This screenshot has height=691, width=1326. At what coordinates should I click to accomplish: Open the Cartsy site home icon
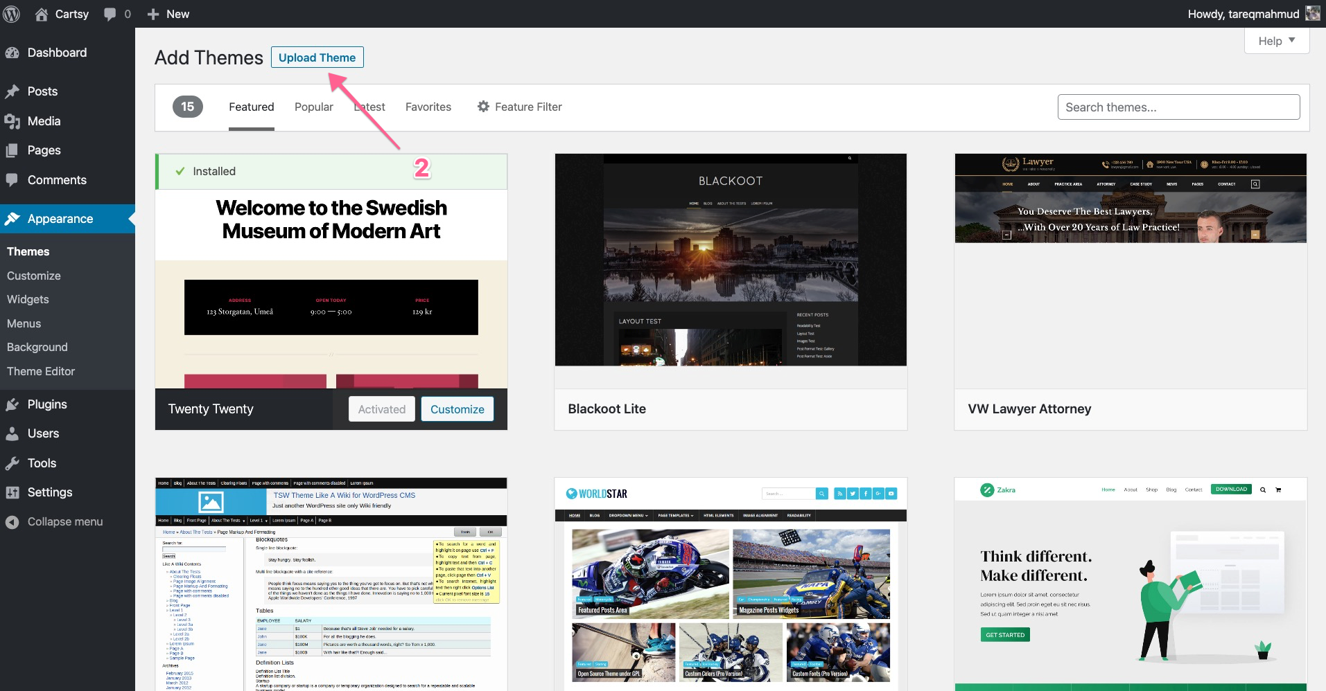tap(42, 14)
